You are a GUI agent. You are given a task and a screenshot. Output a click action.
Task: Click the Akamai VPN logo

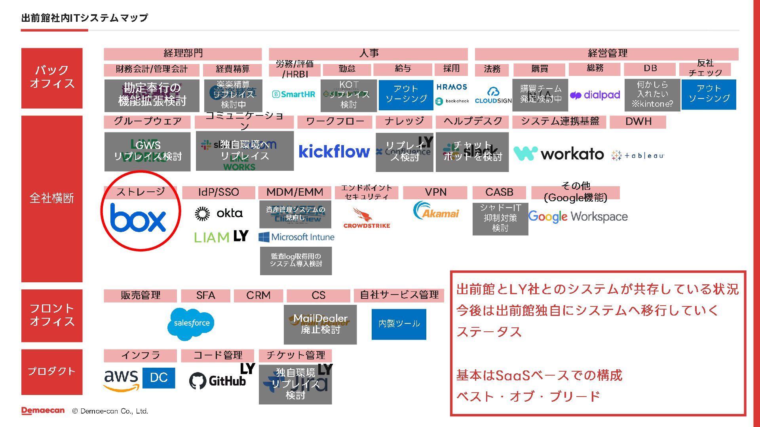pos(436,212)
